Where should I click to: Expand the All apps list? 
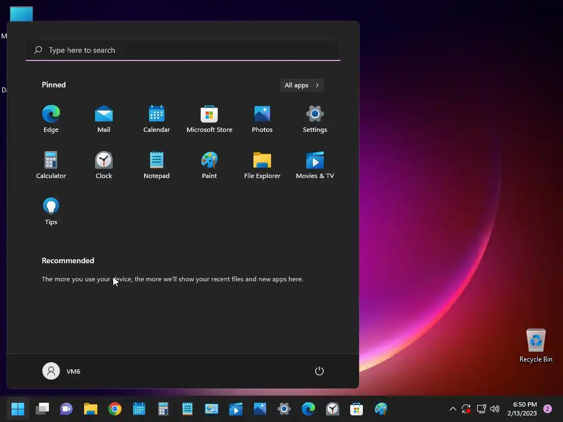point(302,85)
